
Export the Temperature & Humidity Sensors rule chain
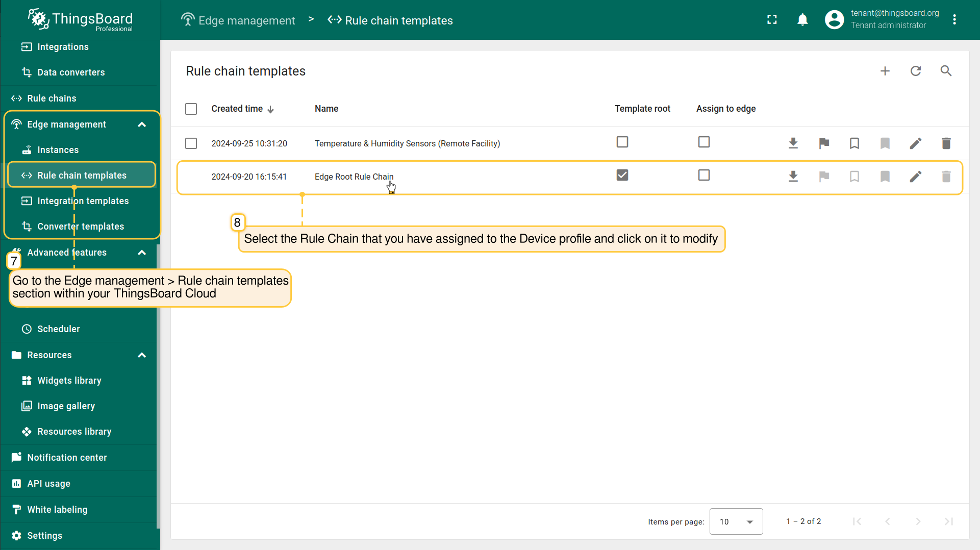tap(793, 143)
